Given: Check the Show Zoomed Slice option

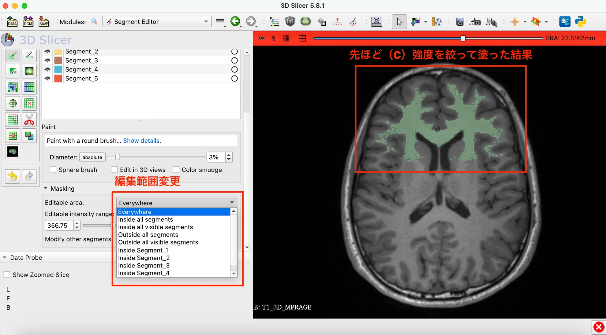Looking at the screenshot, I should pos(7,274).
